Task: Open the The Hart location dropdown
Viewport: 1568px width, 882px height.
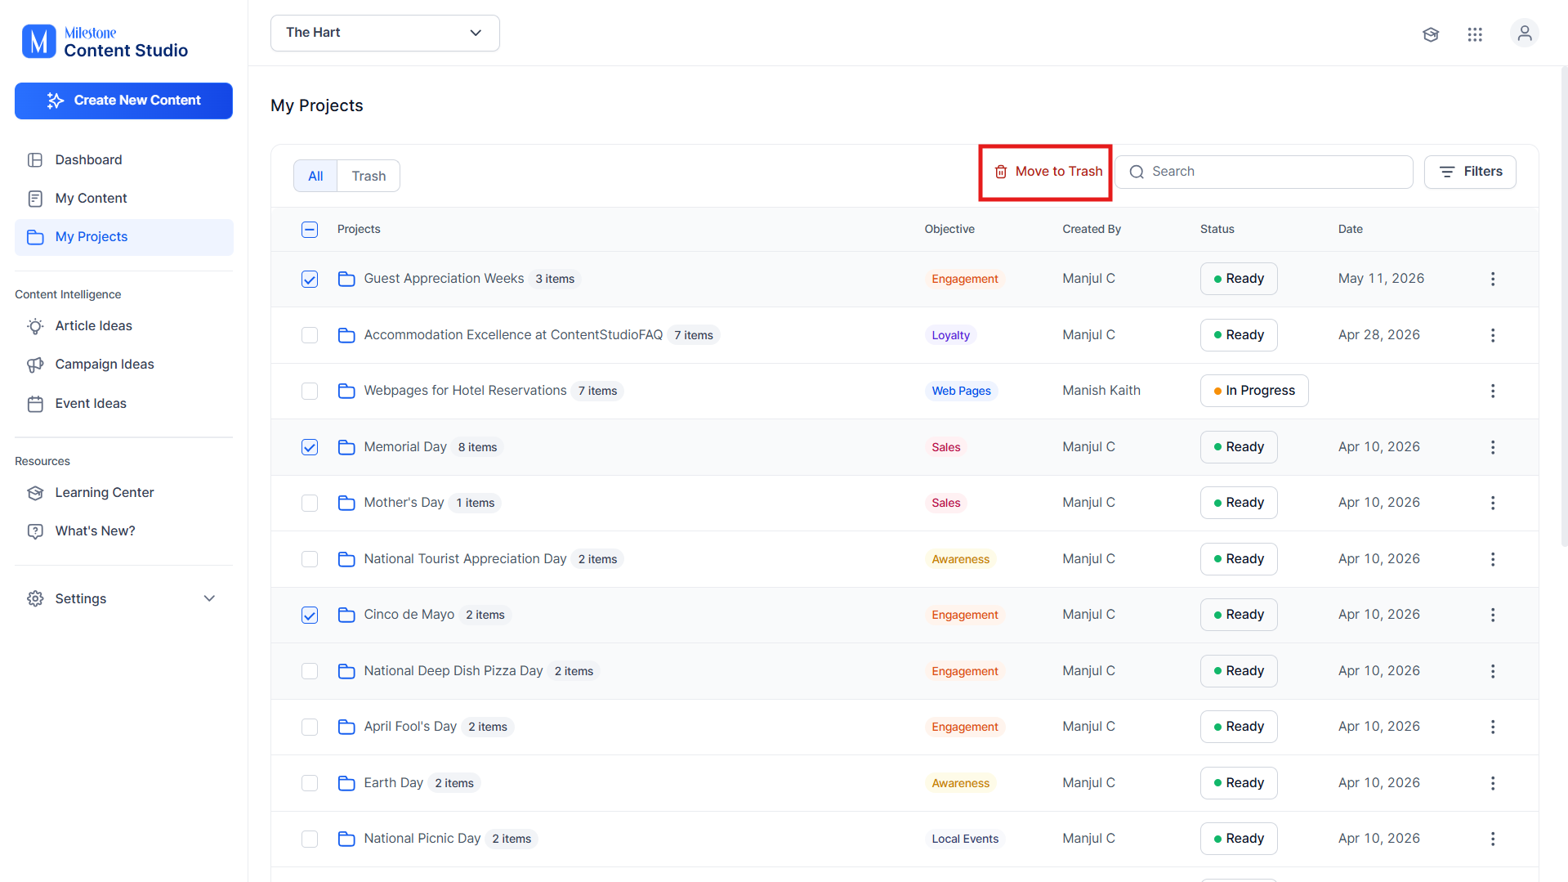Action: point(385,33)
